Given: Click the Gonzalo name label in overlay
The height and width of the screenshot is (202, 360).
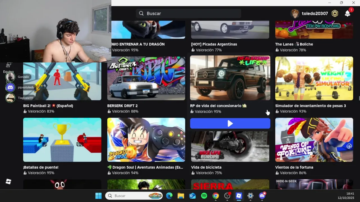Looking at the screenshot, I should 23,77.
